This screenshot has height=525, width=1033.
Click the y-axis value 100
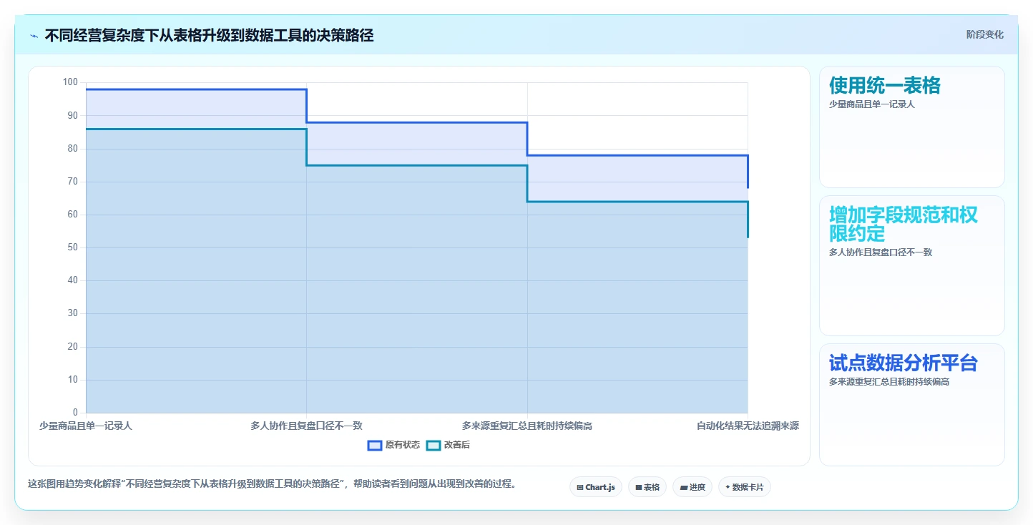(70, 82)
